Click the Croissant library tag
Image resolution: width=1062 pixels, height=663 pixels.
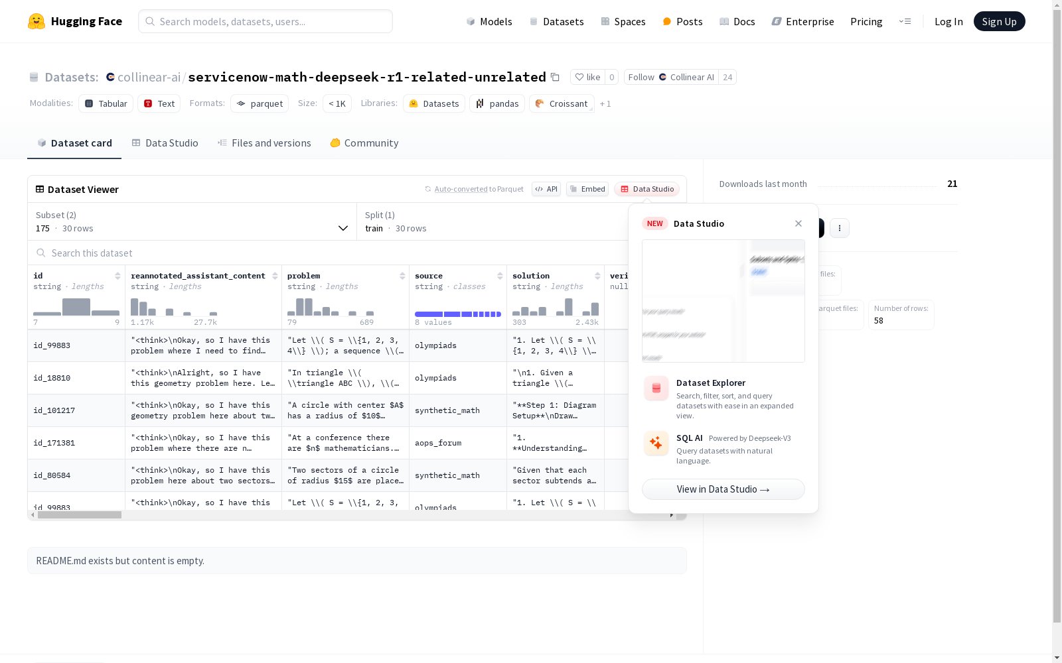pos(562,103)
